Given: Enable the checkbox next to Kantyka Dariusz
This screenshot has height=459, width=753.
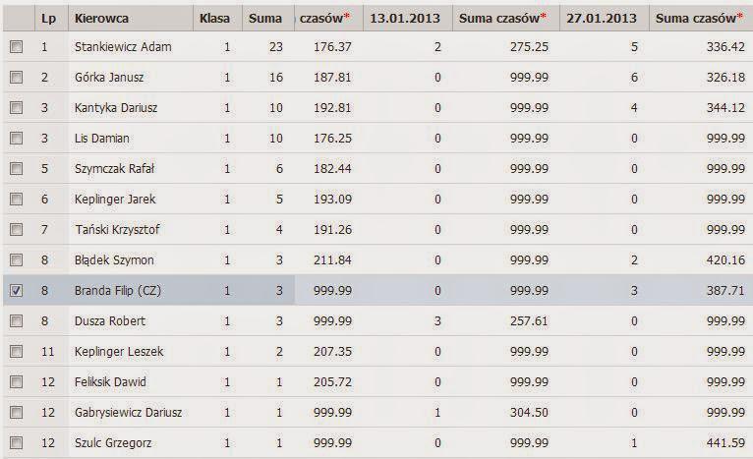Looking at the screenshot, I should 16,108.
